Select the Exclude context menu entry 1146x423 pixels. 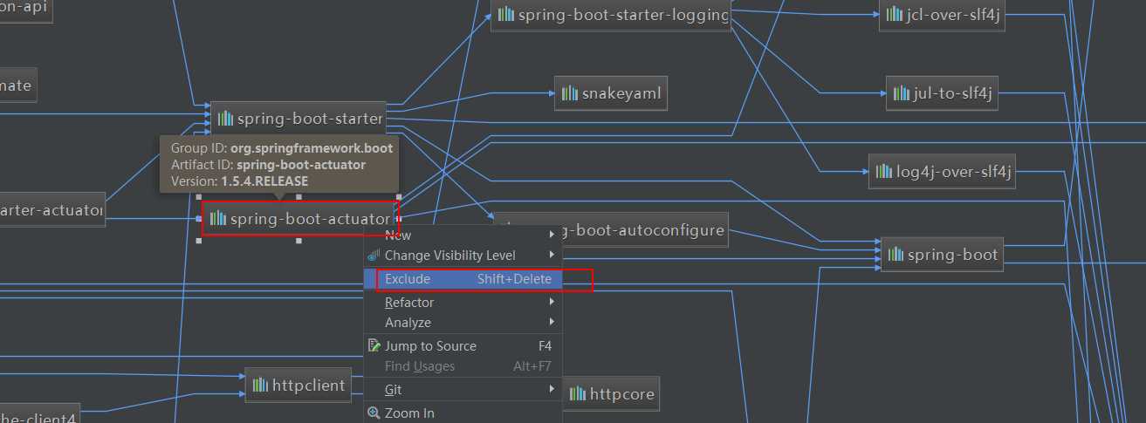463,279
